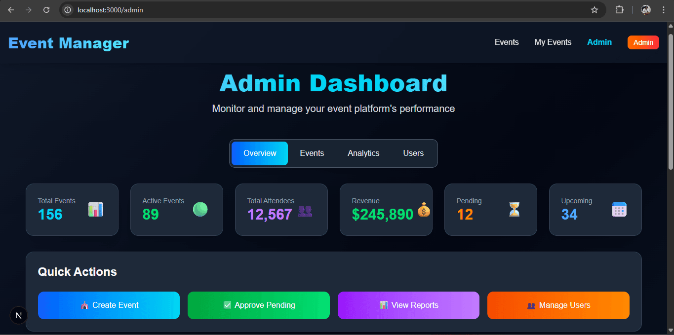
Task: Click the people icon inside Manage Users
Action: point(531,305)
